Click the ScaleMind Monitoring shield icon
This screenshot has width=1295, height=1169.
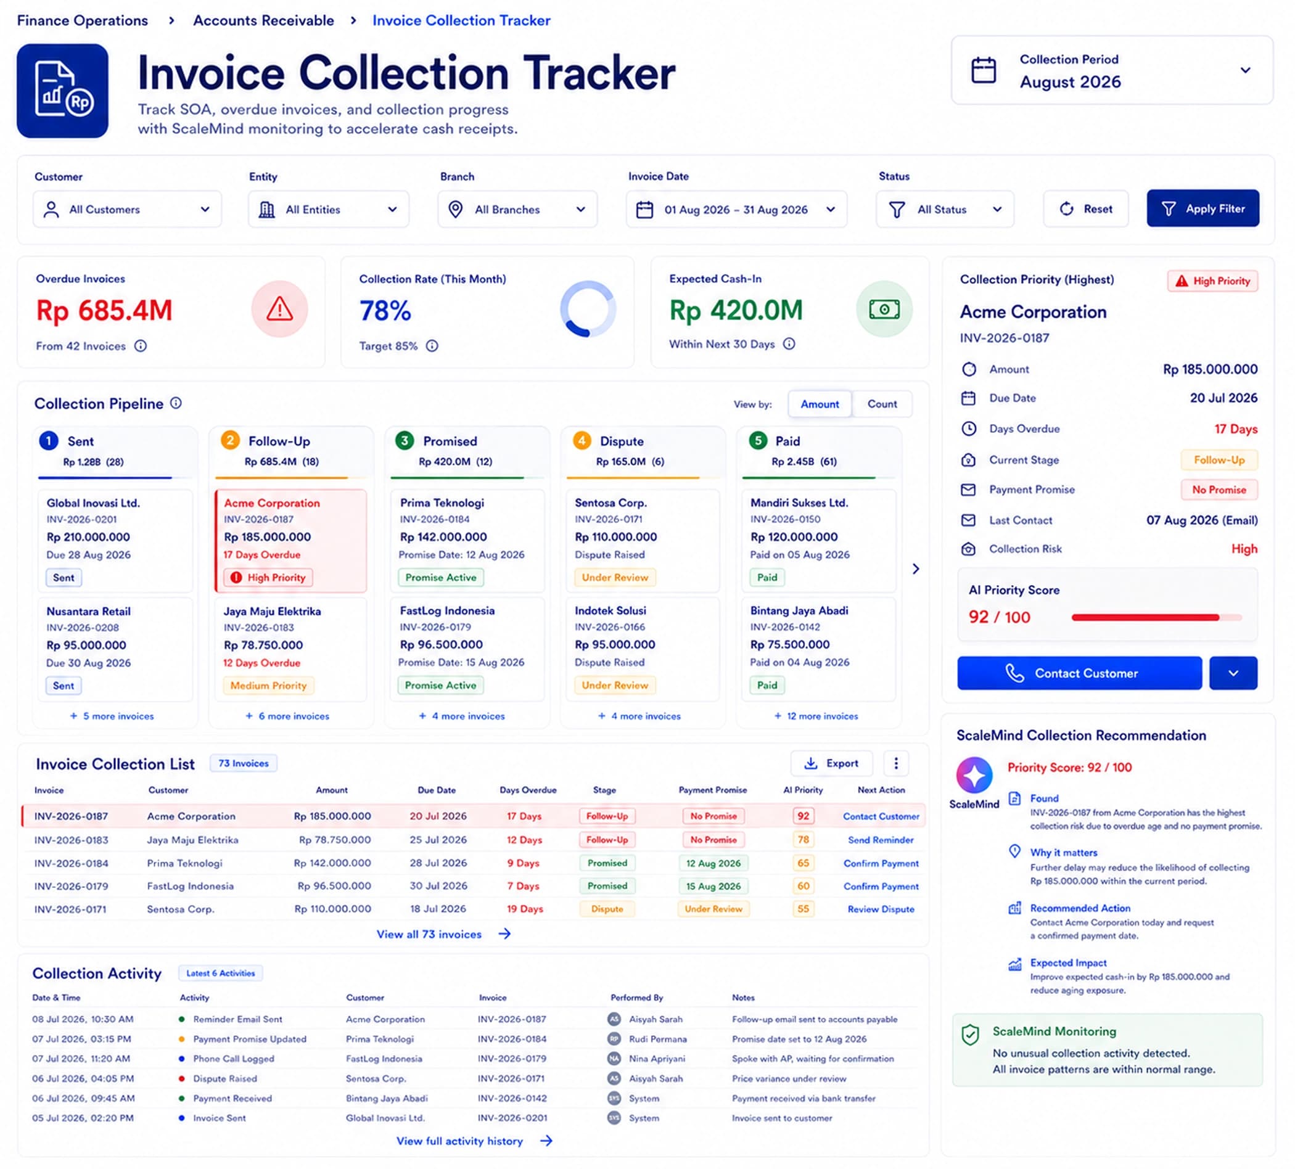(970, 1035)
